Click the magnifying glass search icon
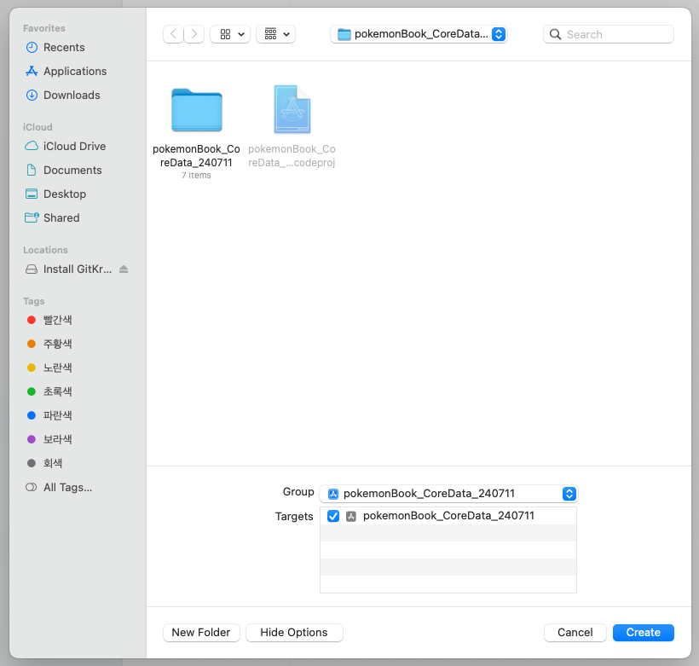 coord(555,34)
